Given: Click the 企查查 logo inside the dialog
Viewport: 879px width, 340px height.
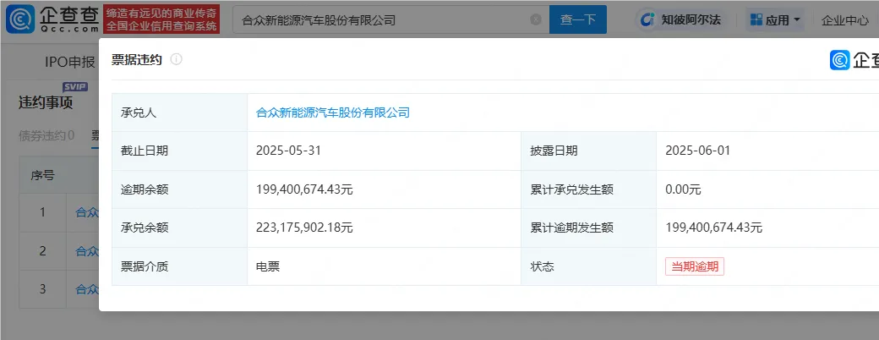Looking at the screenshot, I should pyautogui.click(x=854, y=59).
